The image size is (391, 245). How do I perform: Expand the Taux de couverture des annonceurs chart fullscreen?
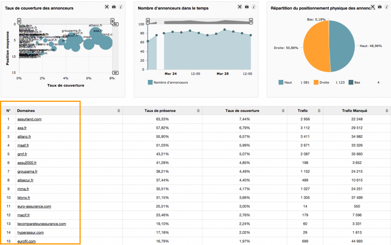[x=107, y=7]
